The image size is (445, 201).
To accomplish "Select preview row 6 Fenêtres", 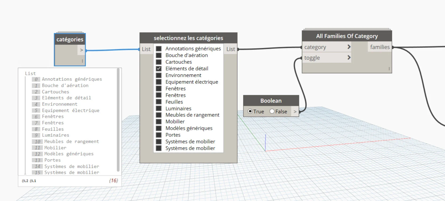I will click(48, 116).
